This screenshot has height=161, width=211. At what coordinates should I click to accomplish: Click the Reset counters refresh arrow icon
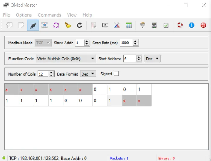point(79,25)
